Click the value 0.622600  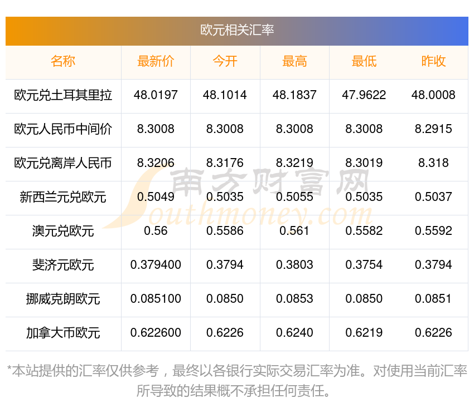tap(156, 333)
